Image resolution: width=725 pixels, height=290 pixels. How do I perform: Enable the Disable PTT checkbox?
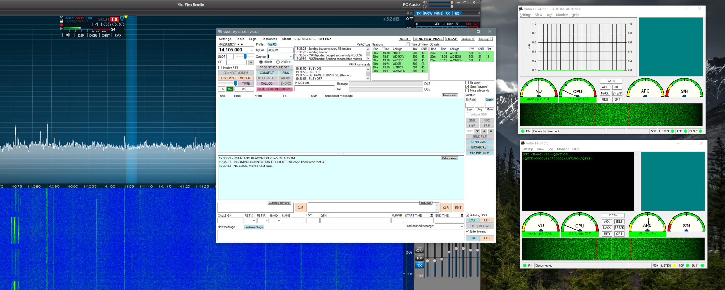(220, 67)
